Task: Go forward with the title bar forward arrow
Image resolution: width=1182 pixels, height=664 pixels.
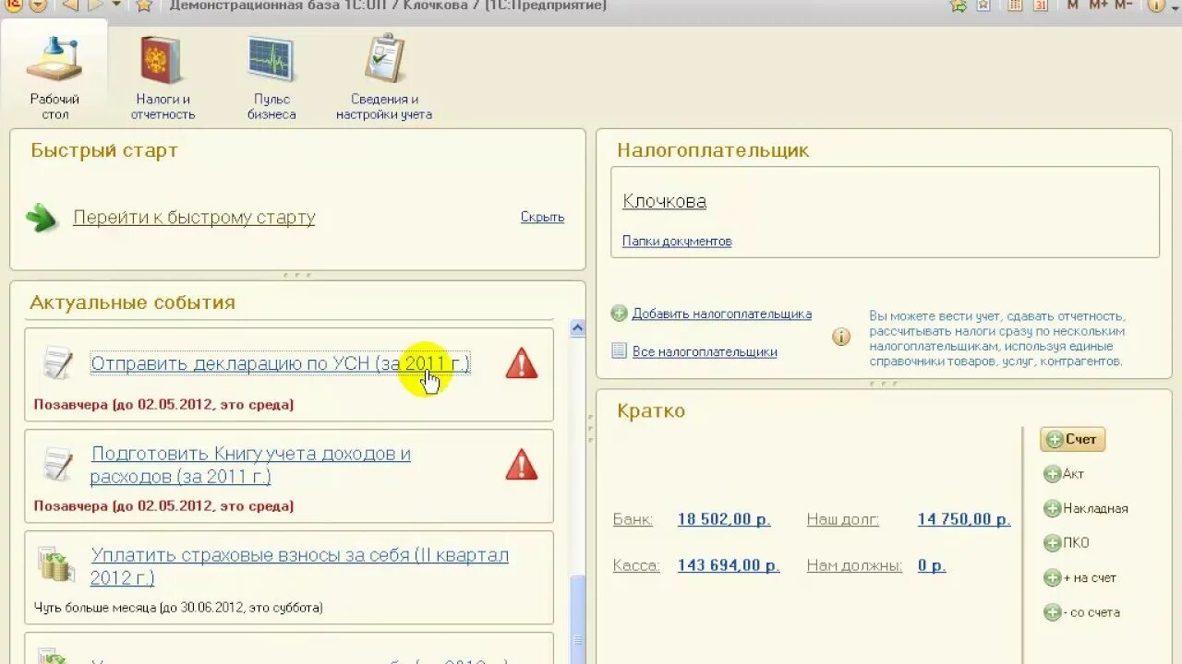Action: tap(95, 6)
